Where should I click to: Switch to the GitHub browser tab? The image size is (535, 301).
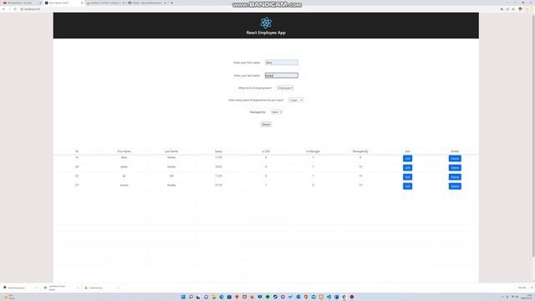(146, 3)
